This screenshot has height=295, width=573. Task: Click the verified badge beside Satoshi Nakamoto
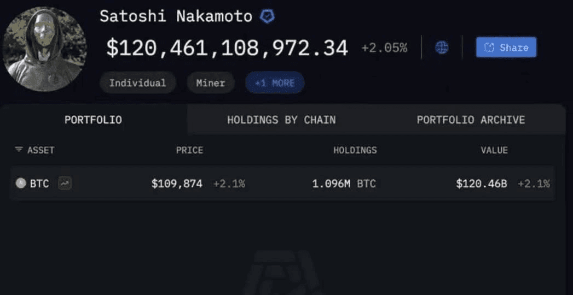pyautogui.click(x=267, y=16)
